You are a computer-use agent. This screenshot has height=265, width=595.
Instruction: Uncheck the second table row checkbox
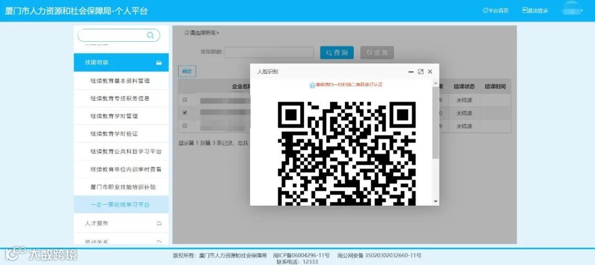(185, 113)
